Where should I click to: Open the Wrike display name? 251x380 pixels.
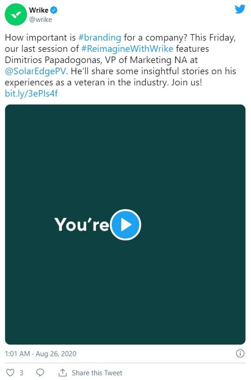pos(39,10)
